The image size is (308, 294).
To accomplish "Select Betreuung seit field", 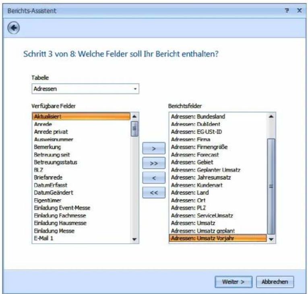I will pos(81,155).
